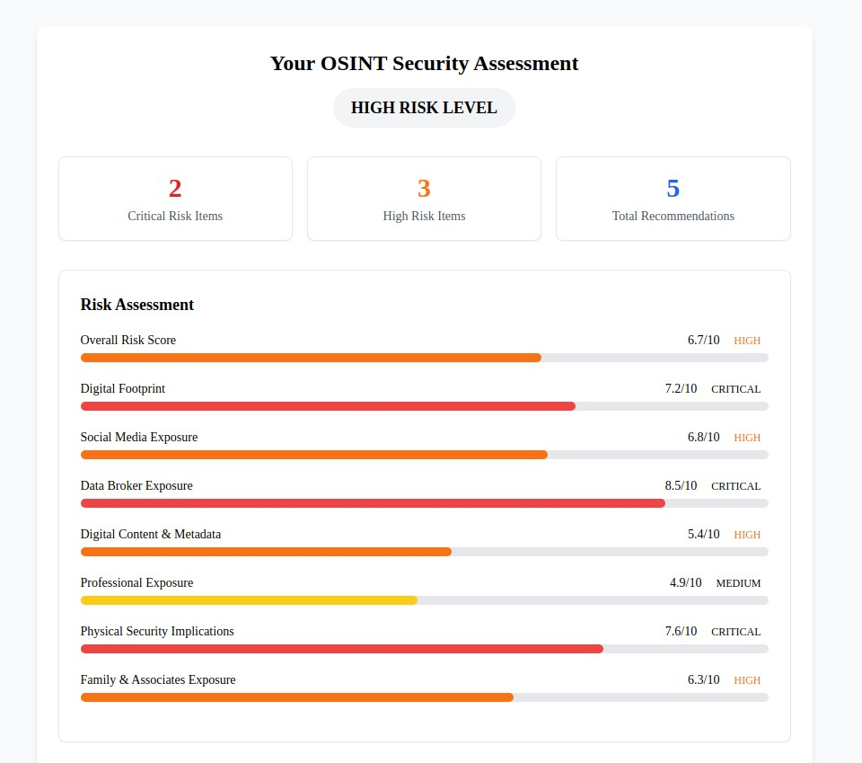This screenshot has height=763, width=862.
Task: Select the High Risk Items card
Action: (x=424, y=199)
